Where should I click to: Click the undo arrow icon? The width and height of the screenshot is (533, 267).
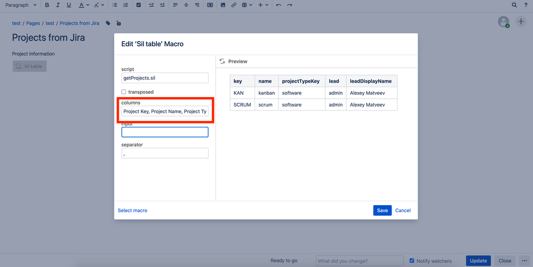(279, 5)
